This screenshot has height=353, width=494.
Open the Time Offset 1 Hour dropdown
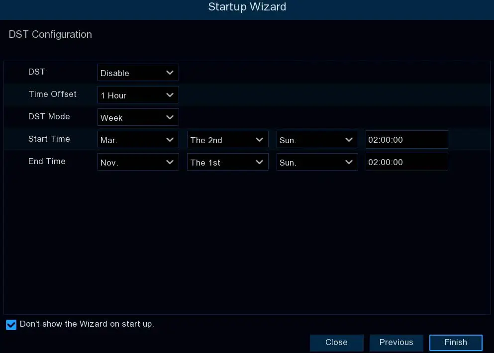(x=138, y=95)
